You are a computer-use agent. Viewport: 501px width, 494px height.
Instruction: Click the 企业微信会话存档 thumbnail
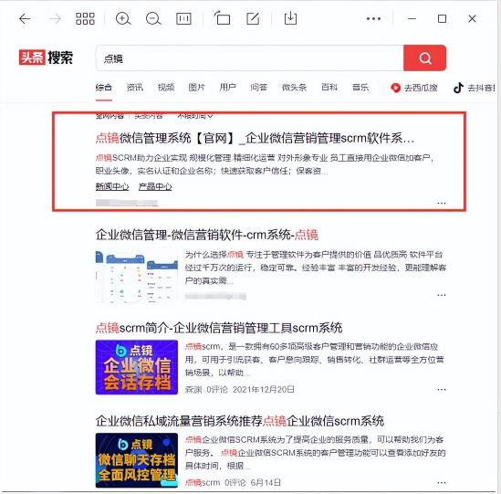(137, 367)
